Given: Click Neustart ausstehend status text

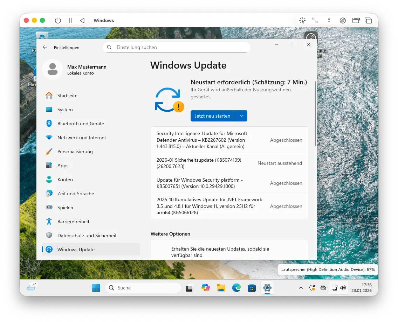Looking at the screenshot, I should [x=280, y=163].
